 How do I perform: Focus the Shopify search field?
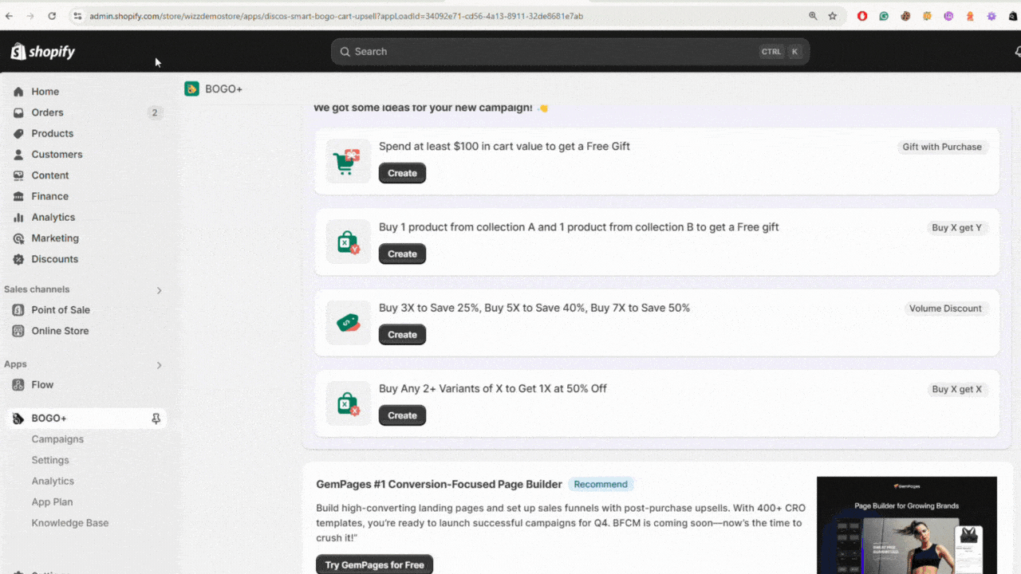point(570,52)
